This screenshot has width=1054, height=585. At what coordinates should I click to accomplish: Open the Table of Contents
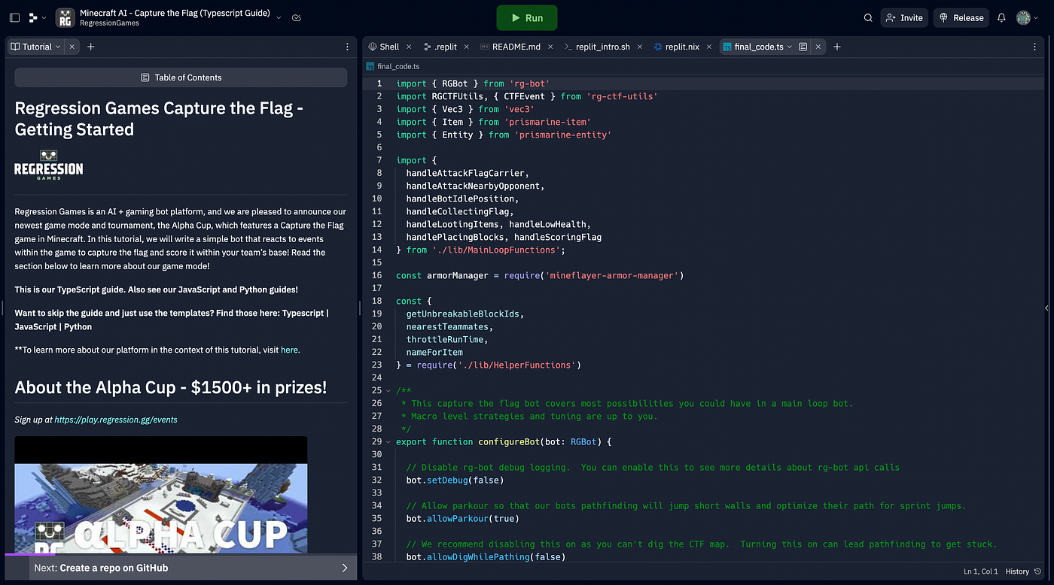(x=181, y=77)
